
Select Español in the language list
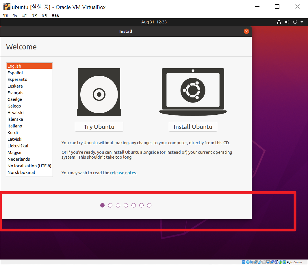pyautogui.click(x=29, y=73)
